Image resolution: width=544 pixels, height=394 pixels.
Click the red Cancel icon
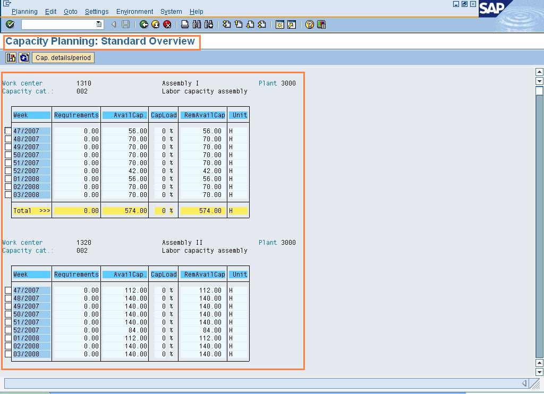[167, 24]
